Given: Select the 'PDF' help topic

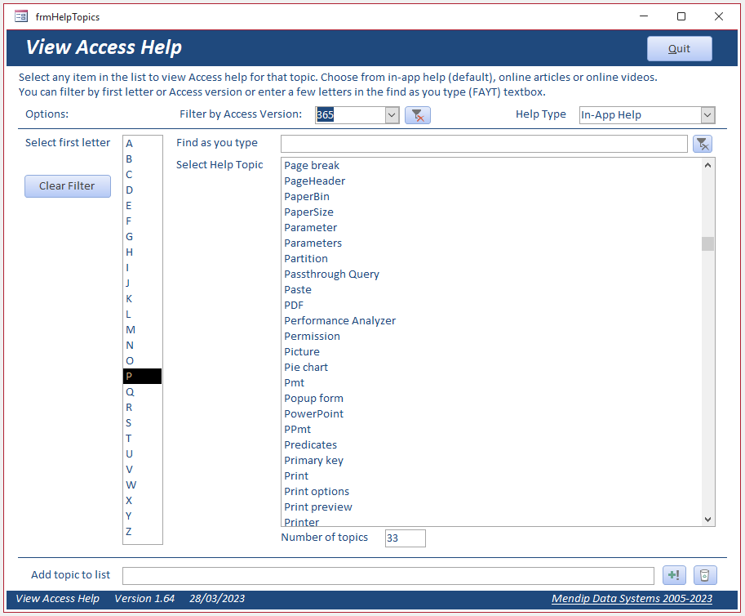Looking at the screenshot, I should pyautogui.click(x=491, y=306).
